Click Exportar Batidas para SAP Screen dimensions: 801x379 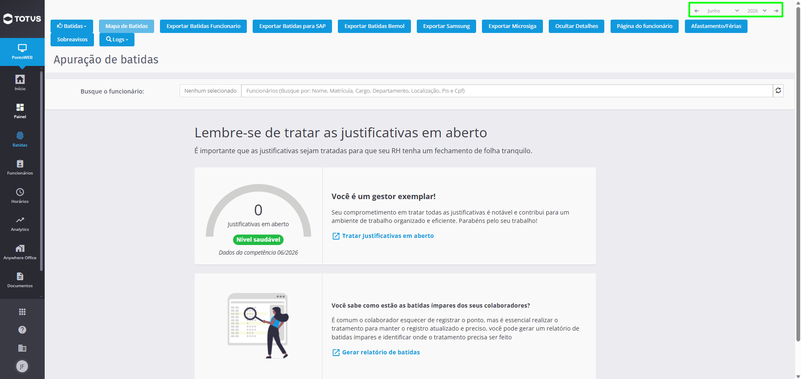tap(292, 26)
